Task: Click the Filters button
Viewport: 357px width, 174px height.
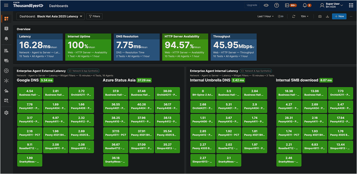Action: [x=95, y=16]
